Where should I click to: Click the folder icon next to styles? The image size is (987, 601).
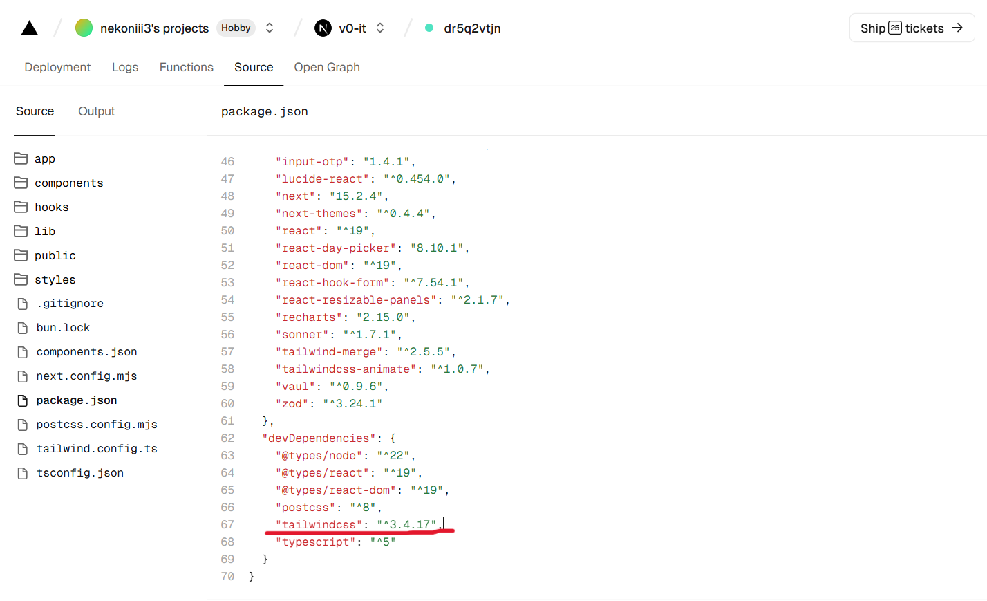[x=21, y=279]
